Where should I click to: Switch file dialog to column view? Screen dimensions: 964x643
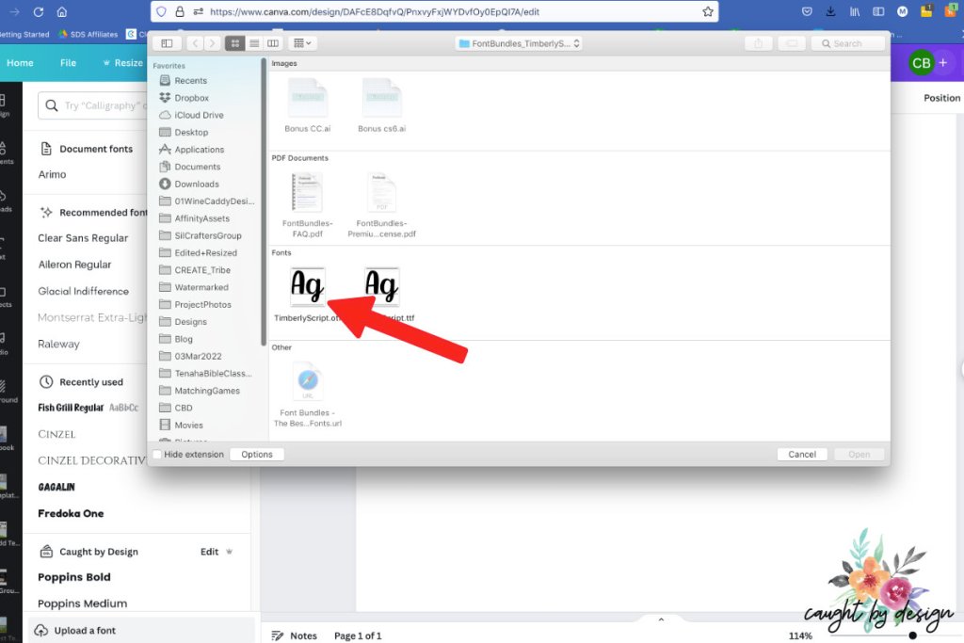click(x=272, y=43)
